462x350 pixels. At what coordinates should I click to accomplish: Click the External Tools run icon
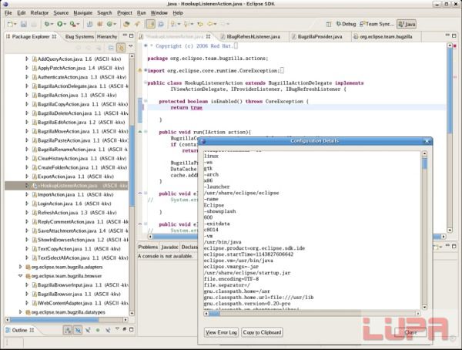(72, 24)
